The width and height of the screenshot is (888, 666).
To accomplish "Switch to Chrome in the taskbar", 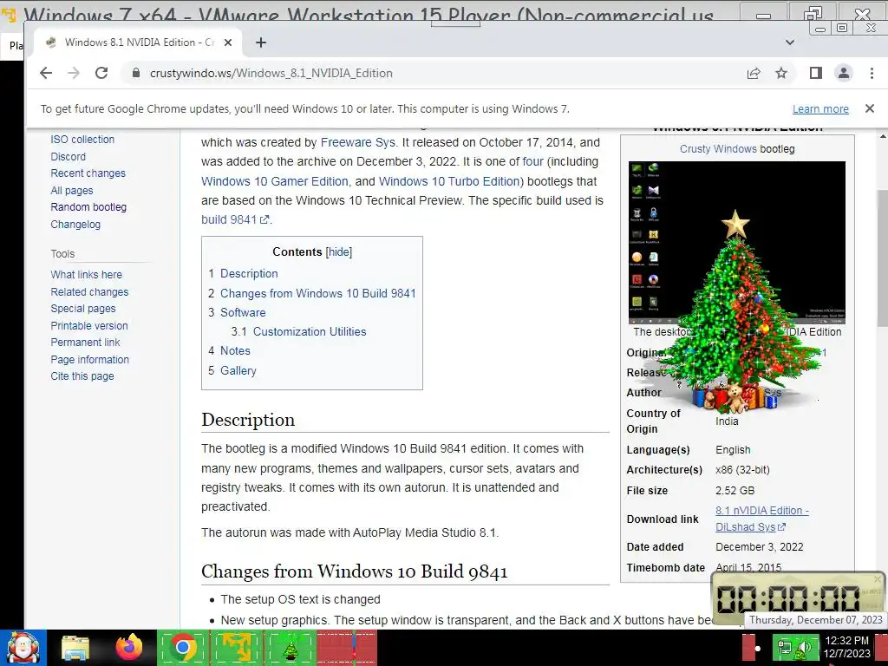I will click(x=183, y=647).
